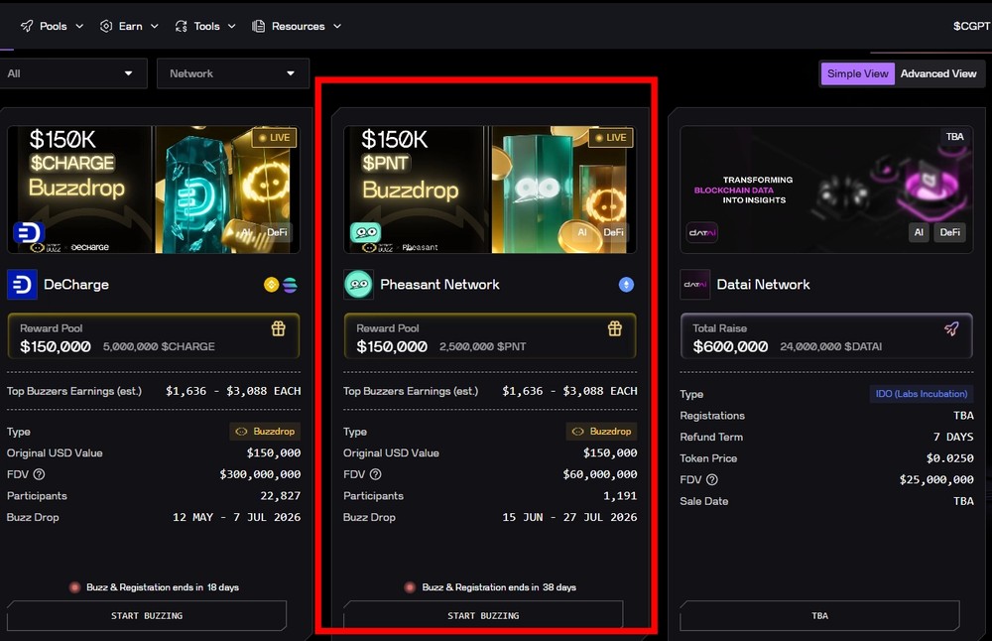Click the Tools swap icon
Image resolution: width=992 pixels, height=641 pixels.
[x=181, y=26]
